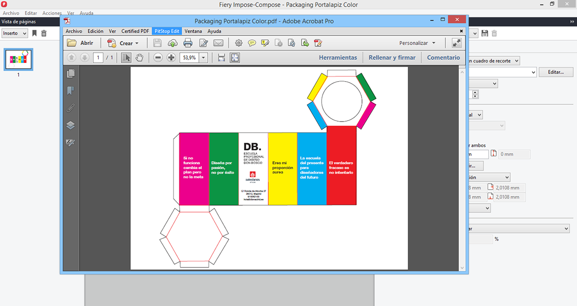
Task: Select page 1 thumbnail in Fiery
Action: 18,60
